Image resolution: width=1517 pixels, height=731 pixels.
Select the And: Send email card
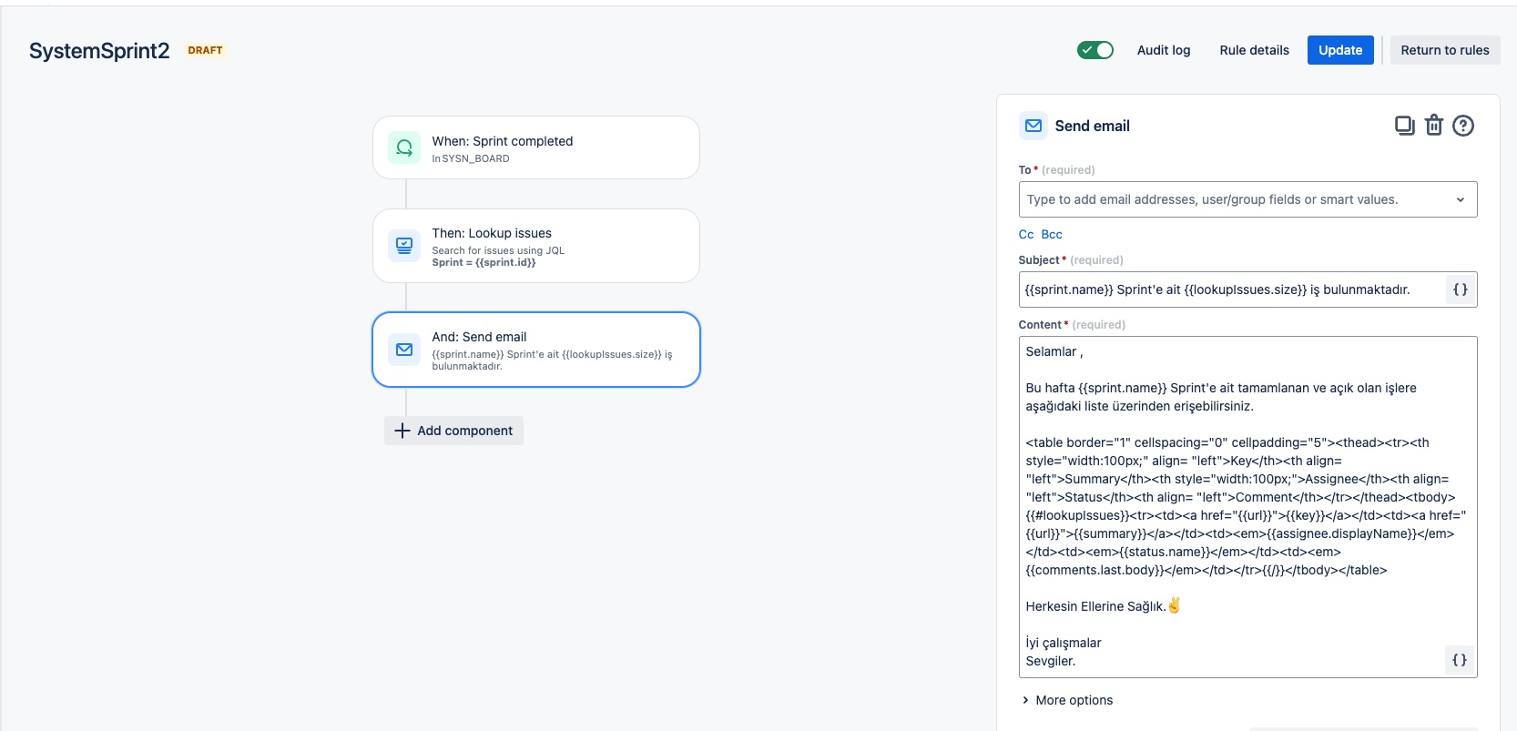[x=536, y=350]
